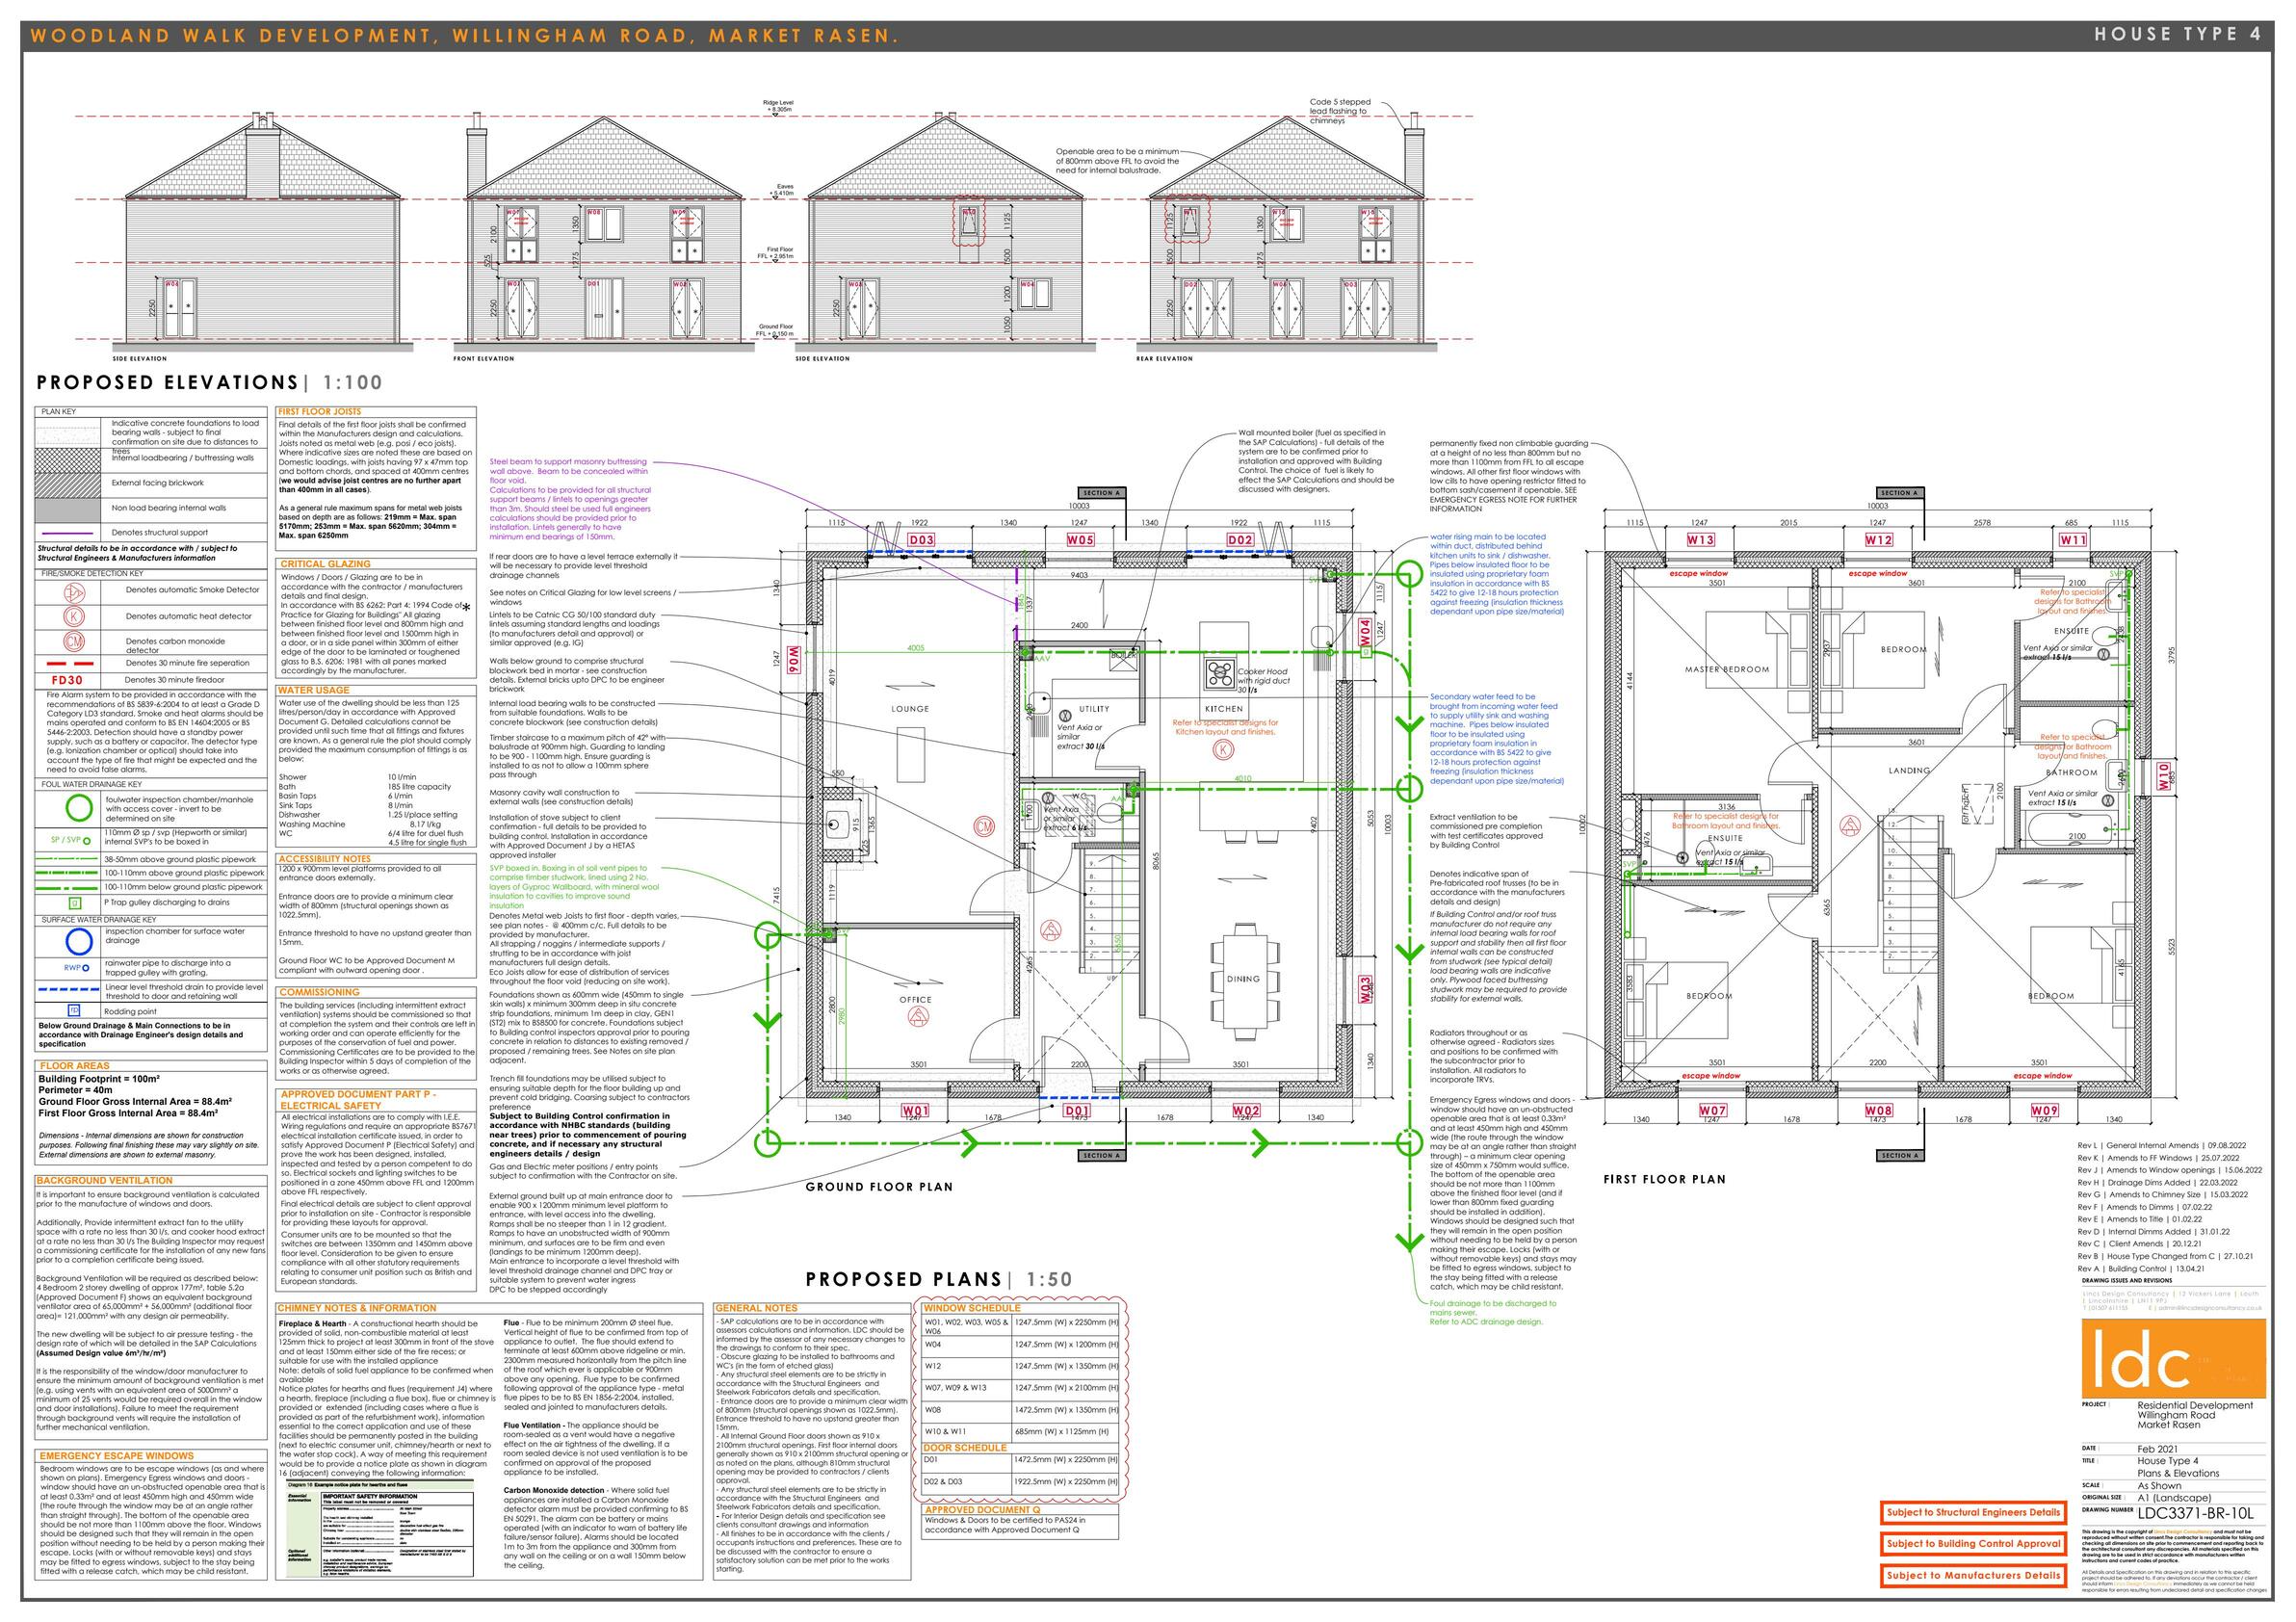Click the 'LANDING' label on first floor plan

pos(1908,771)
